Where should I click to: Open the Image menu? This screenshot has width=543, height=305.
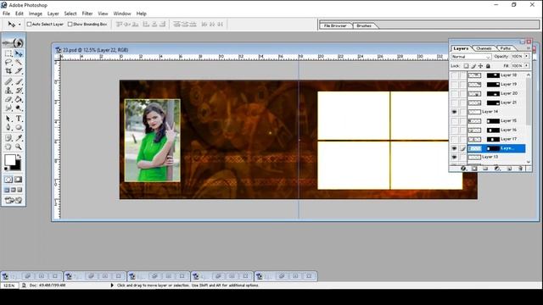(36, 14)
